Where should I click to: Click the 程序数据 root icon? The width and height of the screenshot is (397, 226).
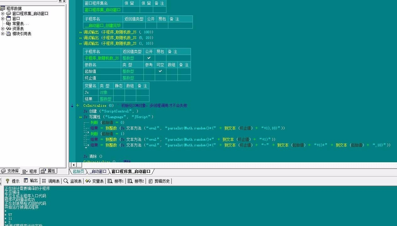point(3,8)
